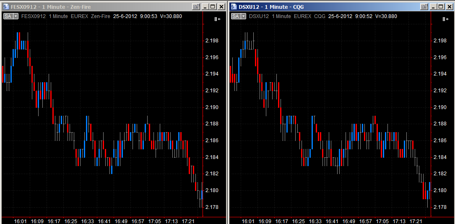455x224 pixels.
Task: Click the link-window icon in FESX0912 title bar
Action: coord(196,6)
